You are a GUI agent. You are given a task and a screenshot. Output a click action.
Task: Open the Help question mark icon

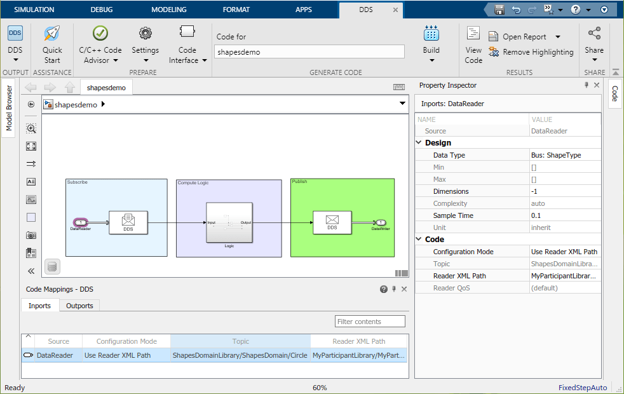click(x=576, y=10)
